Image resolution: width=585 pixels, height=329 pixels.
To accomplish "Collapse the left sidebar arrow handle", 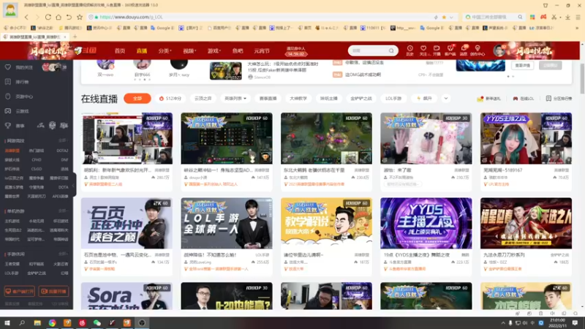I will point(74,184).
